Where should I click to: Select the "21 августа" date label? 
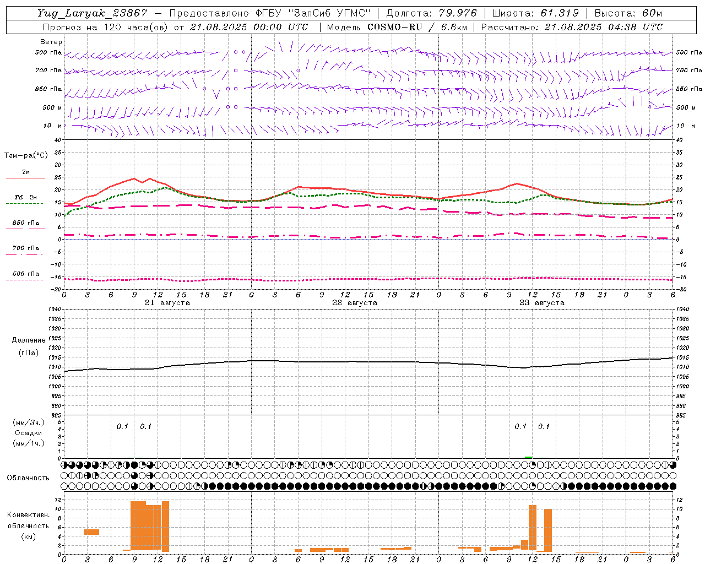pos(167,303)
